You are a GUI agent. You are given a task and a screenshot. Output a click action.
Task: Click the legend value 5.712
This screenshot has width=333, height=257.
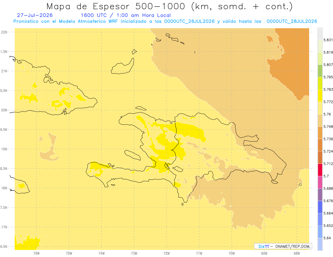328,164
